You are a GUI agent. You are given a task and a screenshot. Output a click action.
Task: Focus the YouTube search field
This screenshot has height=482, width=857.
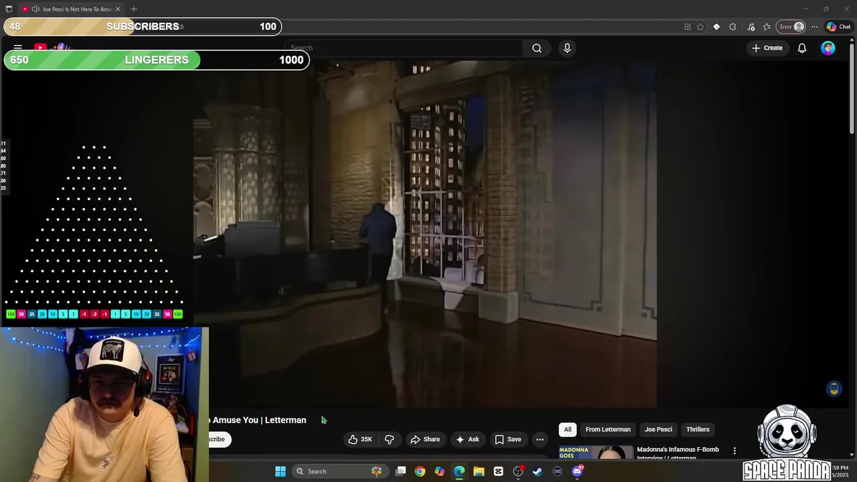[x=404, y=48]
